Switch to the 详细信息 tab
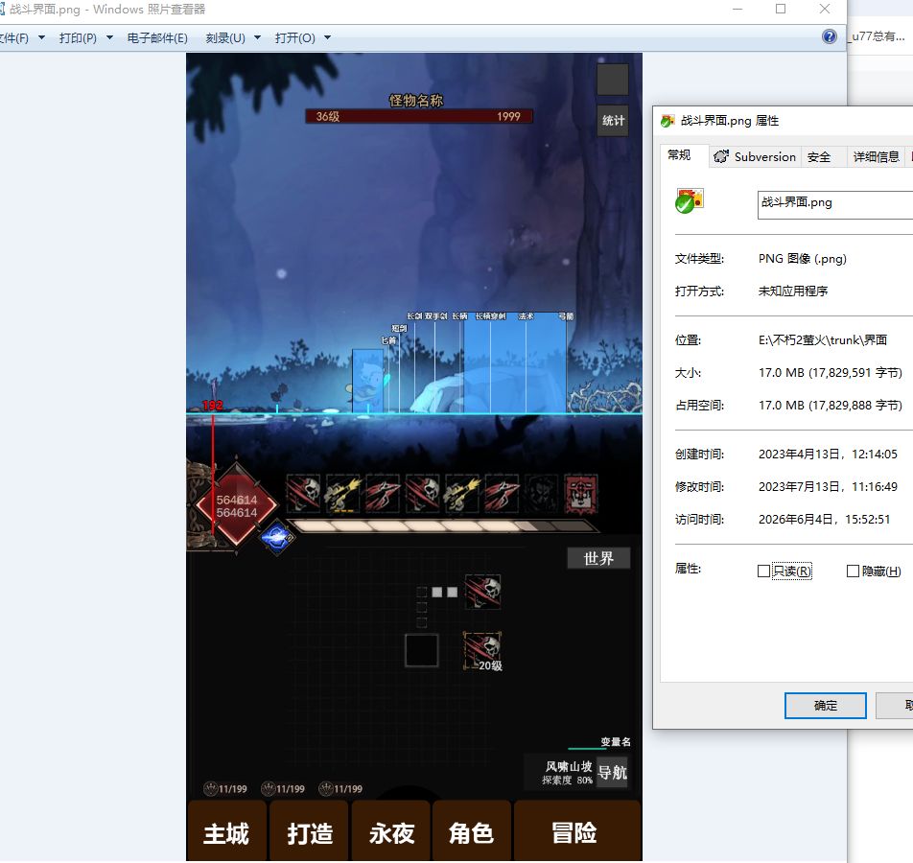The height and width of the screenshot is (863, 913). pyautogui.click(x=876, y=156)
